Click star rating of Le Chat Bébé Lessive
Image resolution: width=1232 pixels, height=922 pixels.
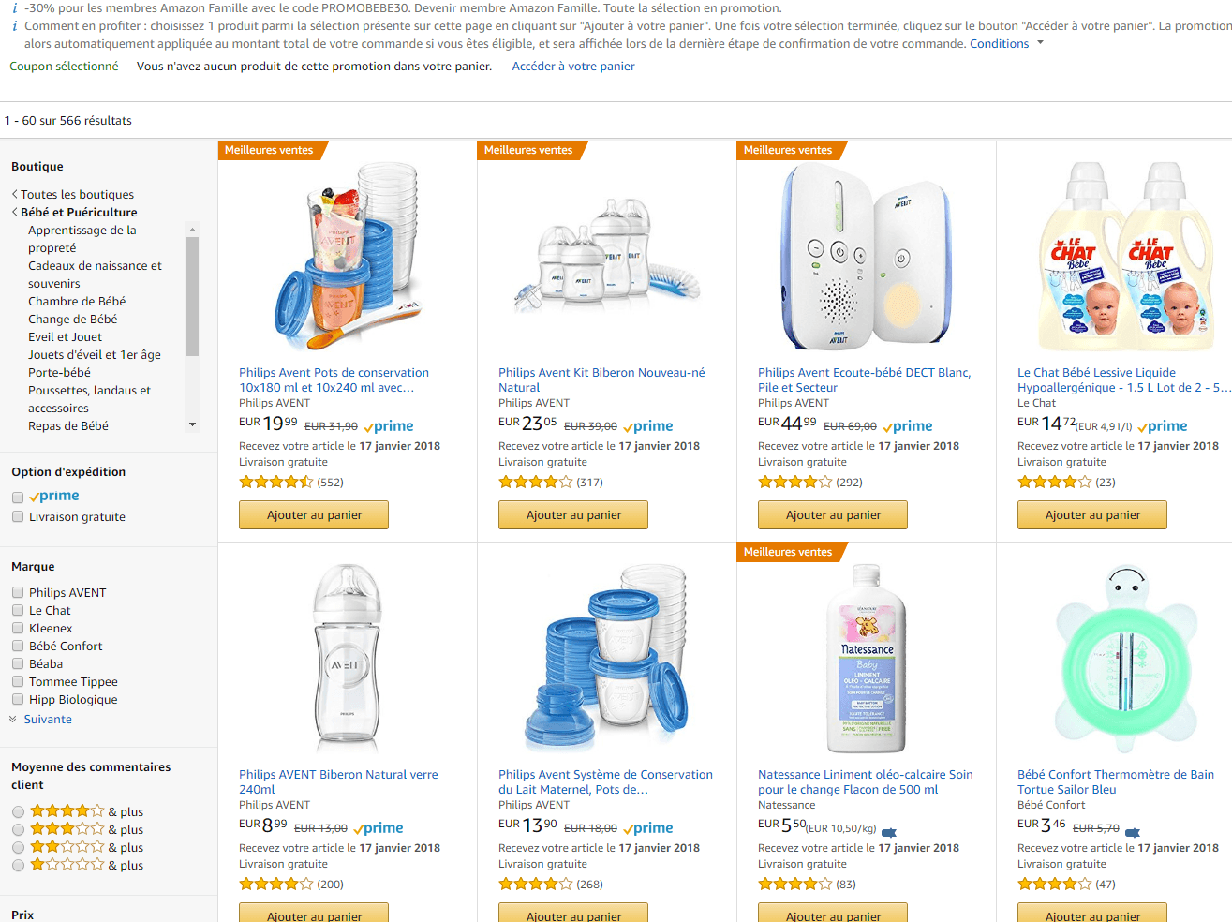pos(1054,483)
